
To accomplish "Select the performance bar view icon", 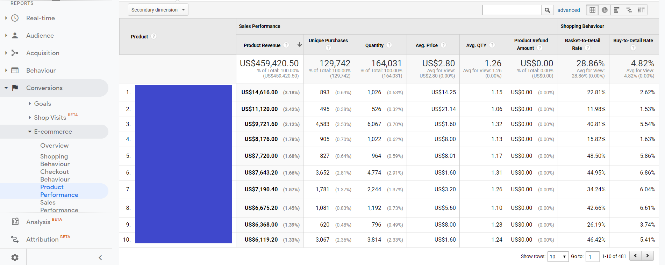I will (617, 10).
